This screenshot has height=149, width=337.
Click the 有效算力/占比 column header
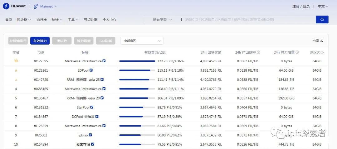pyautogui.click(x=155, y=52)
